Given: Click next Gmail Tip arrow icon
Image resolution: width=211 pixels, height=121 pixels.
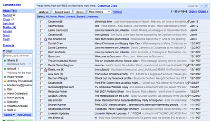Looking at the screenshot, I should (206, 6).
